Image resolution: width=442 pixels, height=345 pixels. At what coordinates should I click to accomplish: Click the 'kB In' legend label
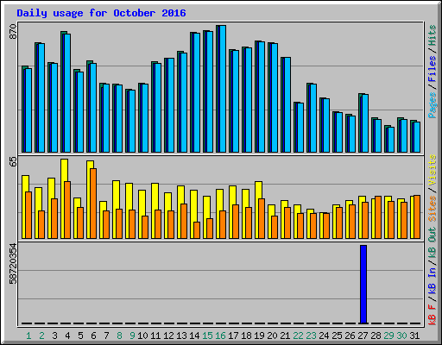[x=432, y=280]
